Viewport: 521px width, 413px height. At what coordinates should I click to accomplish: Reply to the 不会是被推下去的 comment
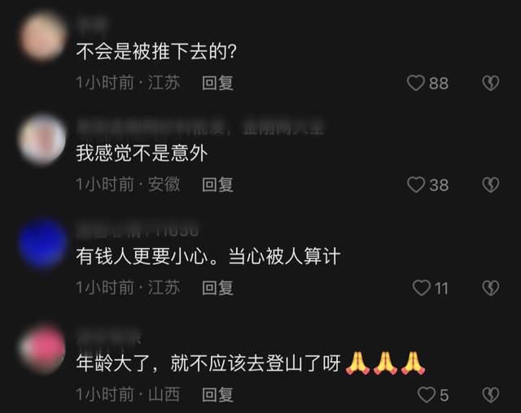[x=217, y=83]
